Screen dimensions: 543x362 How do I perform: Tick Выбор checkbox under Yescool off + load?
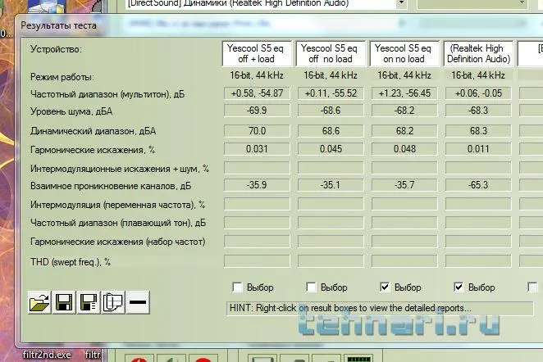click(237, 287)
